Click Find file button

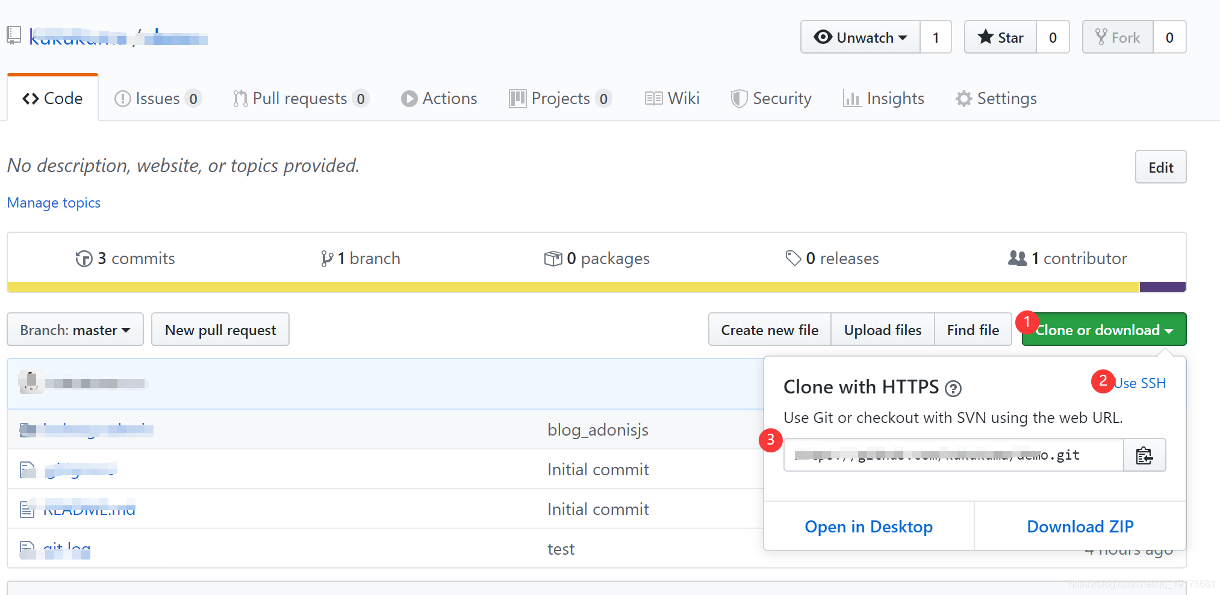click(973, 330)
